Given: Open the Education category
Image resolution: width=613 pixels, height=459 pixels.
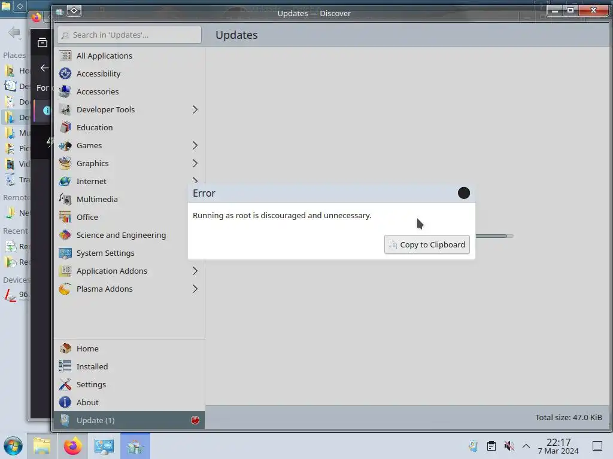Looking at the screenshot, I should tap(129, 128).
